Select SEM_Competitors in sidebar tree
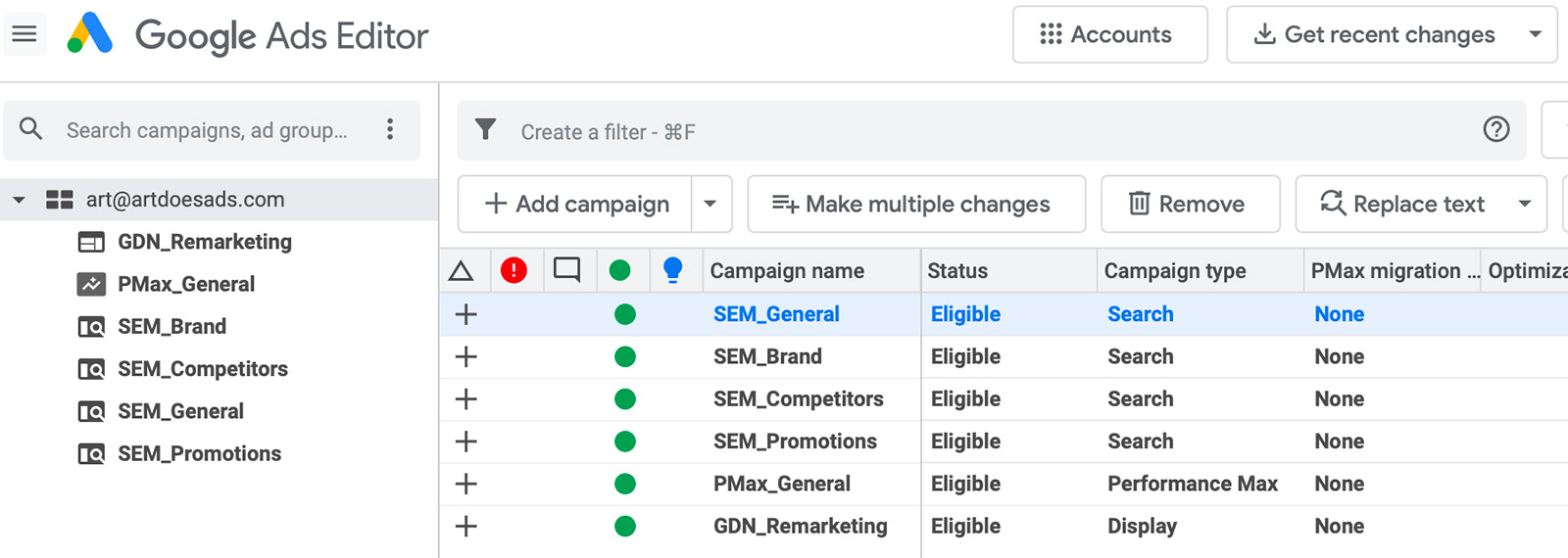The image size is (1568, 558). tap(203, 369)
